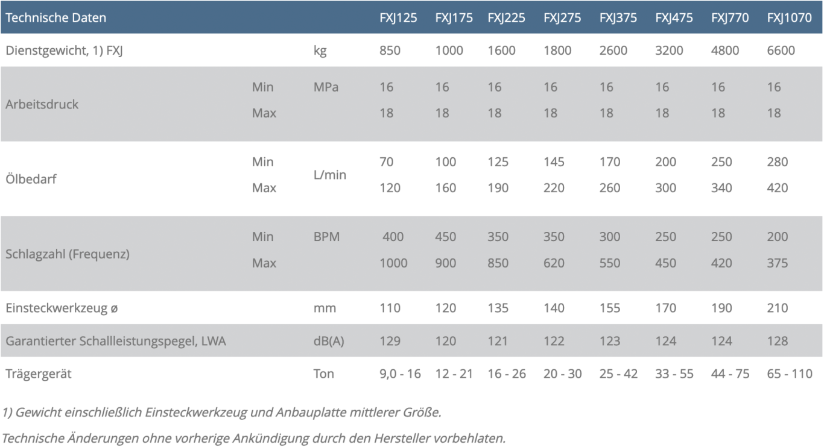Click the L/min unit cell
The width and height of the screenshot is (824, 447).
click(330, 175)
